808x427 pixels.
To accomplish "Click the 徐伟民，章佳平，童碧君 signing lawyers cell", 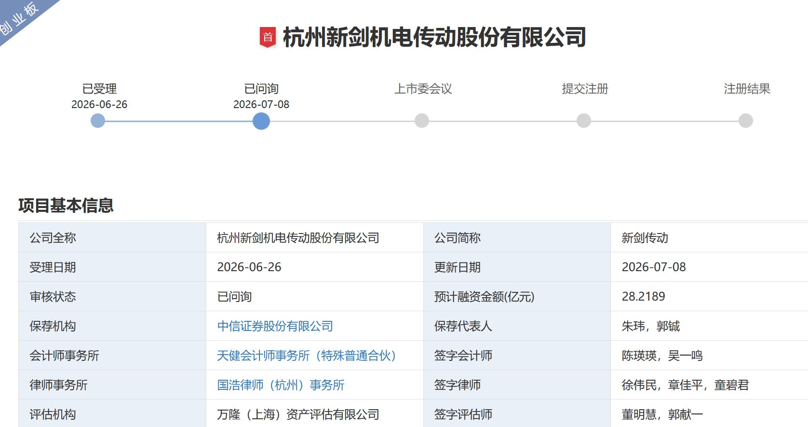I will coord(709,385).
